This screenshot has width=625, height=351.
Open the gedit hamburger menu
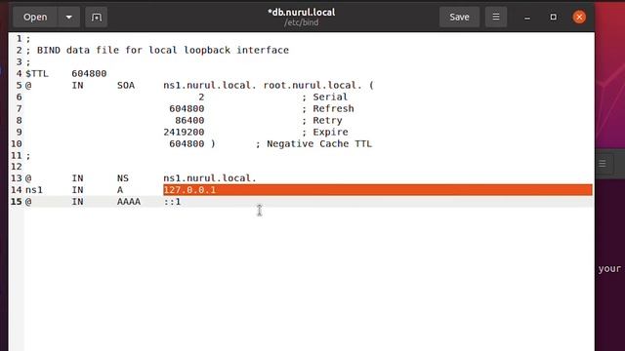click(x=496, y=18)
